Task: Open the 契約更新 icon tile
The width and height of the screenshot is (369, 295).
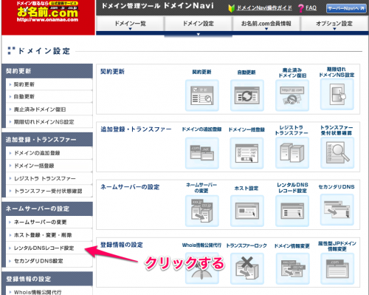Action: coord(202,95)
